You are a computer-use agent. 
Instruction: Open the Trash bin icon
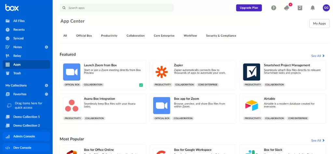8,73
